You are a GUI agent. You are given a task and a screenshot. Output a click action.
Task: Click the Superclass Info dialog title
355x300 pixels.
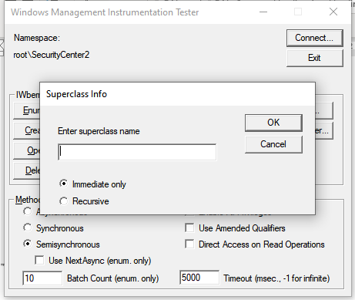(76, 94)
